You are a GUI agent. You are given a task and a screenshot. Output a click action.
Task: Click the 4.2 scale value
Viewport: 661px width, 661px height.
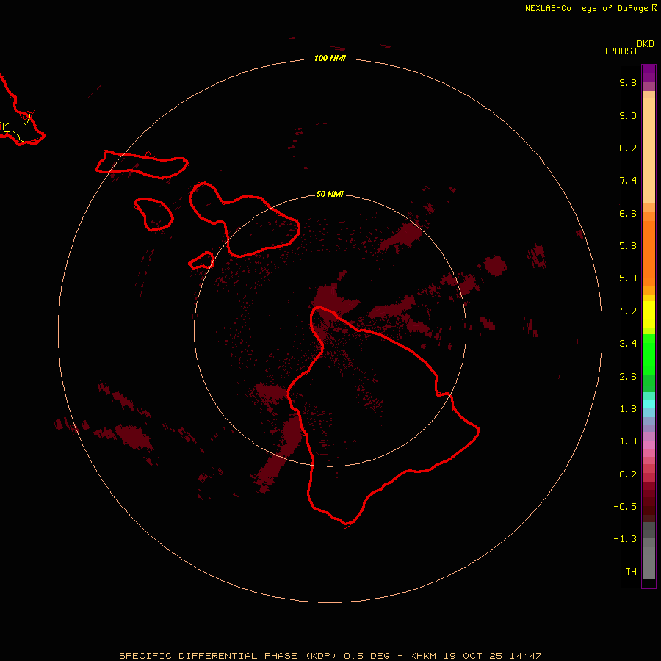pos(628,311)
